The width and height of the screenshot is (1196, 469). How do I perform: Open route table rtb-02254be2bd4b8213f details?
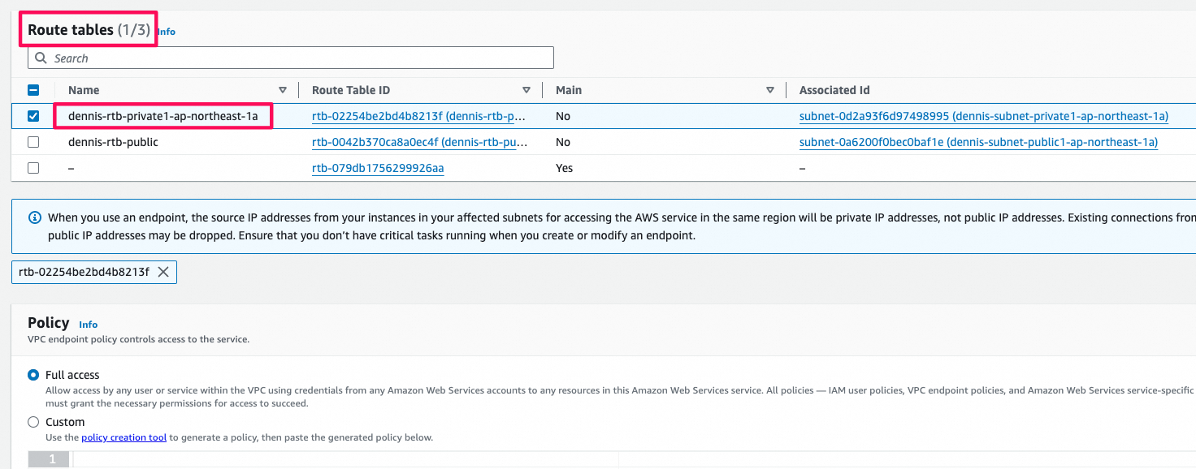click(374, 116)
